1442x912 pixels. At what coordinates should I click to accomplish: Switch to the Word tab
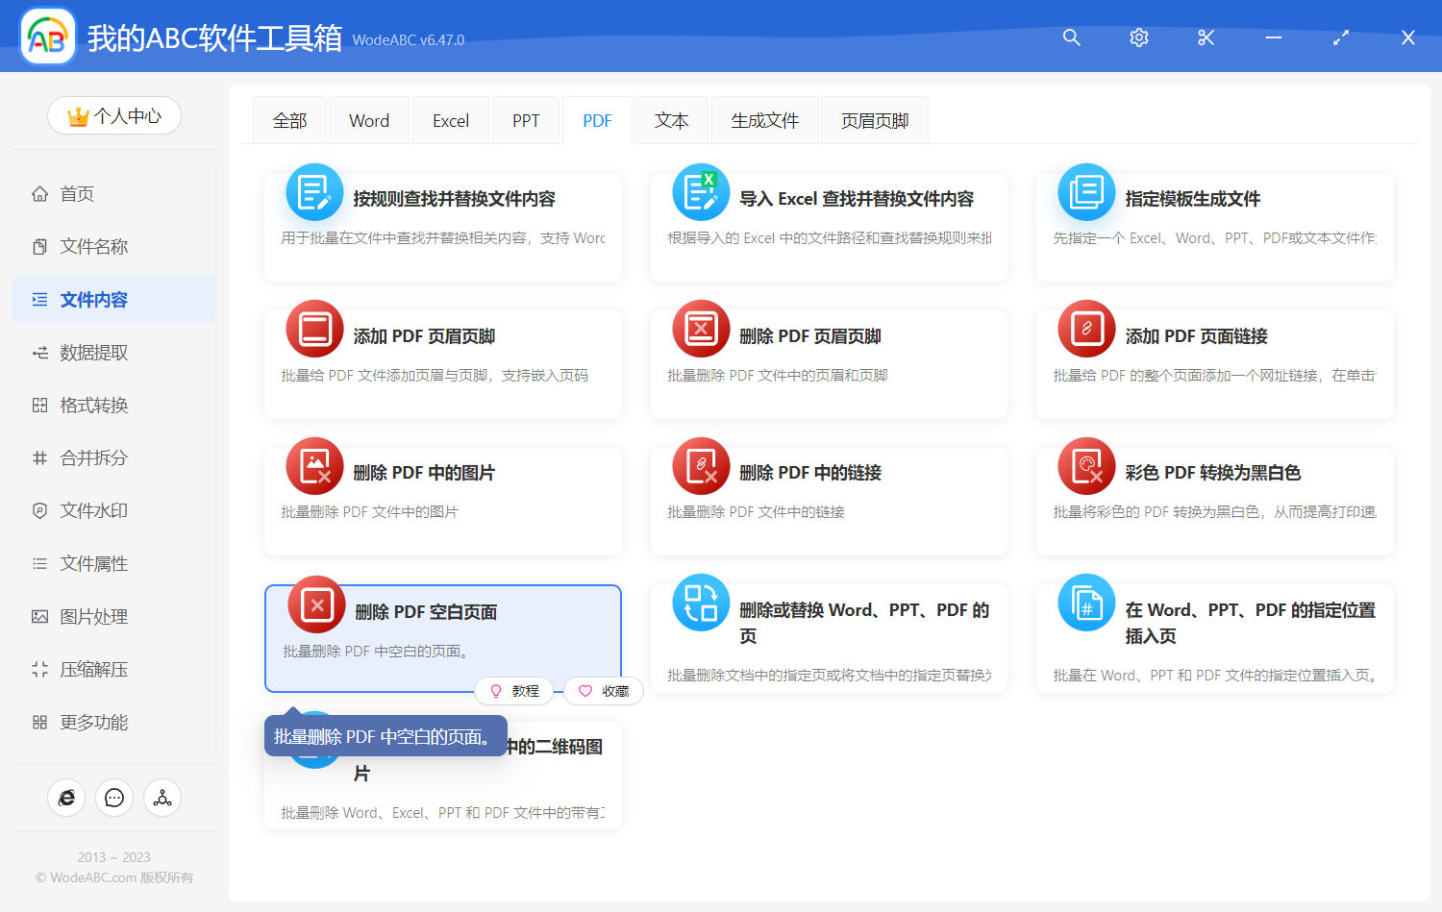point(368,119)
